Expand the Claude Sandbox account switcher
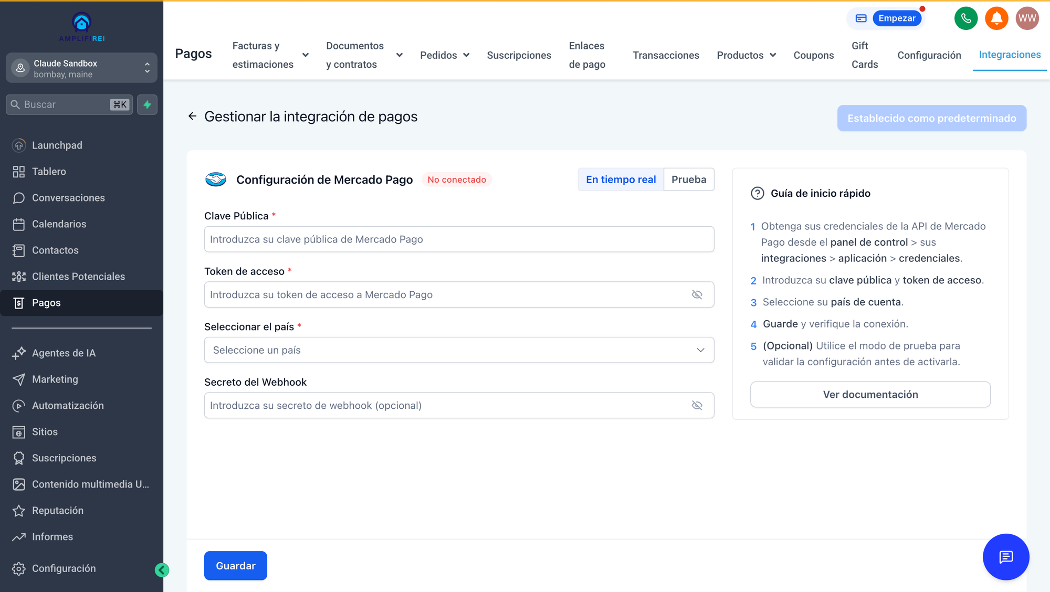Viewport: 1050px width, 592px height. click(81, 68)
